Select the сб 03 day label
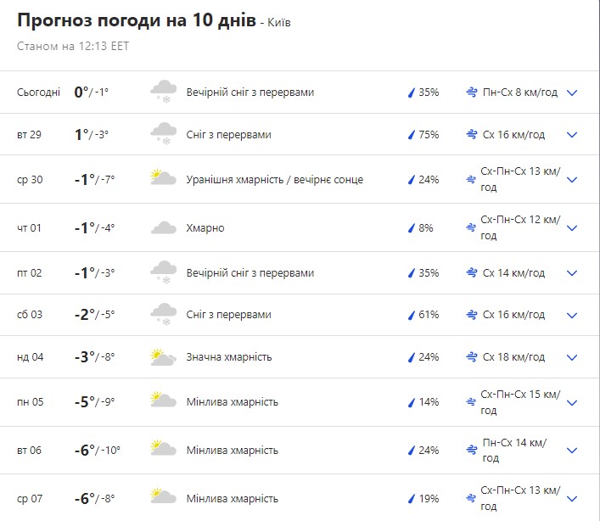The height and width of the screenshot is (521, 600). pyautogui.click(x=30, y=315)
